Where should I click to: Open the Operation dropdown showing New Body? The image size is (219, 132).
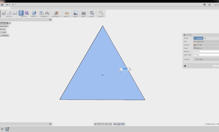point(206,59)
